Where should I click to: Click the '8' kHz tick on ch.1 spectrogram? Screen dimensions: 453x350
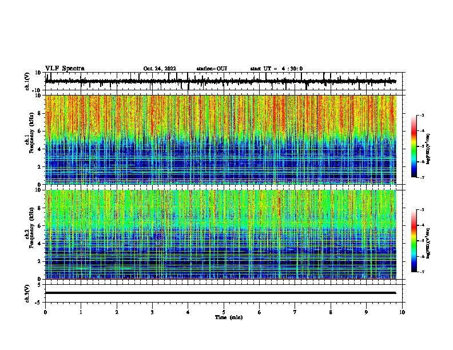coord(40,113)
